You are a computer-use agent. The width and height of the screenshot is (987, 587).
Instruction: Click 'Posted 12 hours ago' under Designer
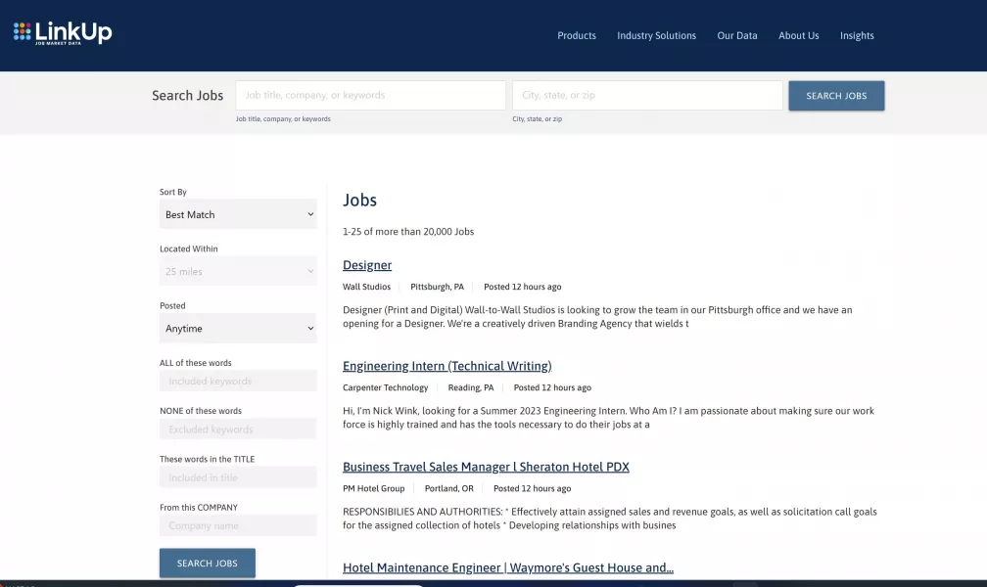point(523,287)
